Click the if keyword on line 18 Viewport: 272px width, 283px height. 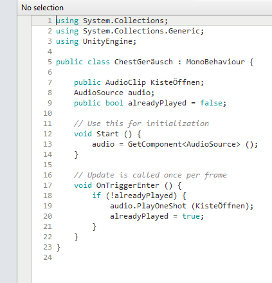pos(96,196)
